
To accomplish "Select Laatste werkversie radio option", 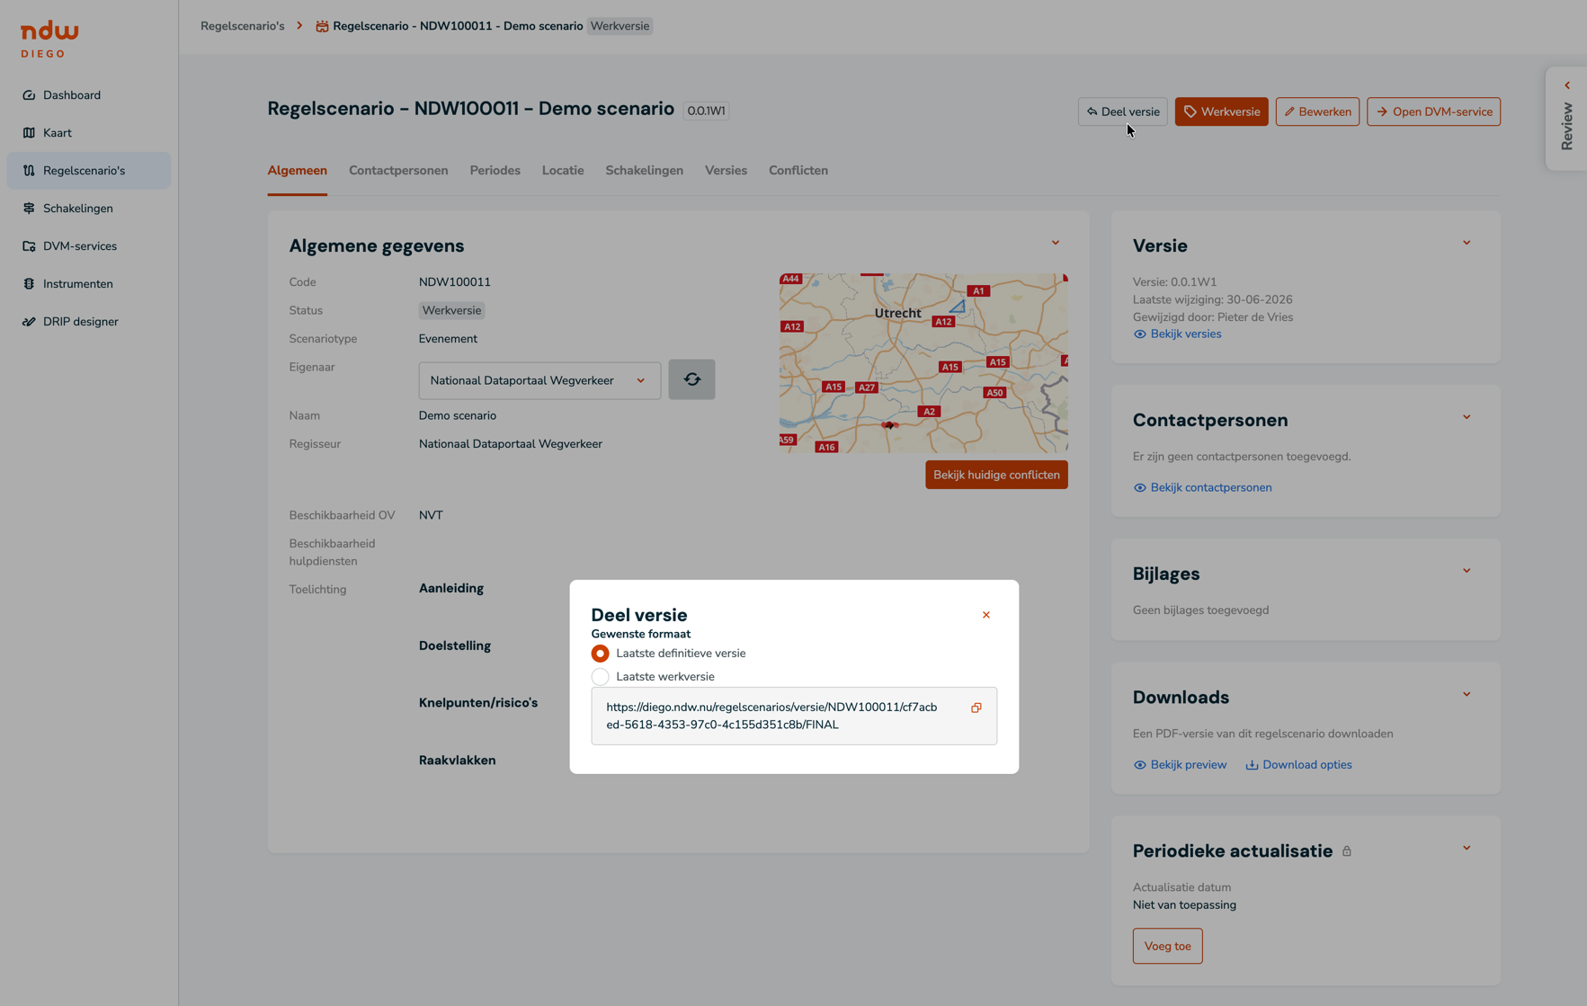I will [600, 677].
